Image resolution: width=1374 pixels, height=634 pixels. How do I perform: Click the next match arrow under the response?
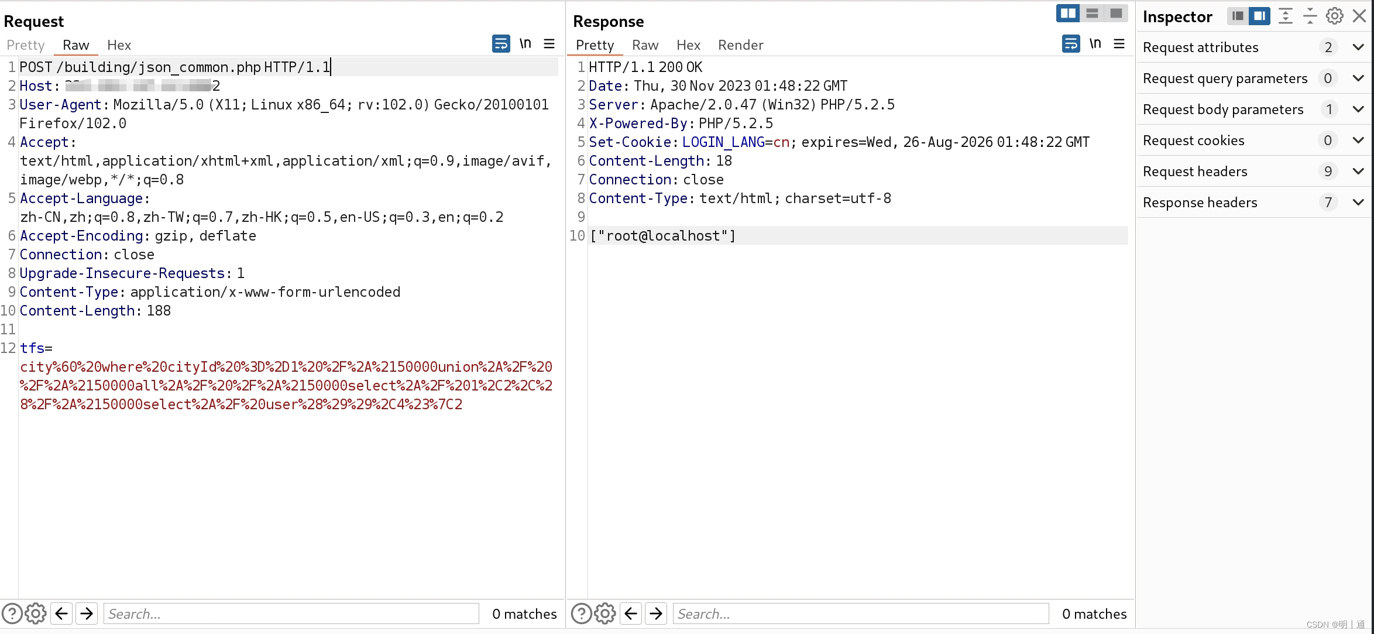tap(655, 614)
